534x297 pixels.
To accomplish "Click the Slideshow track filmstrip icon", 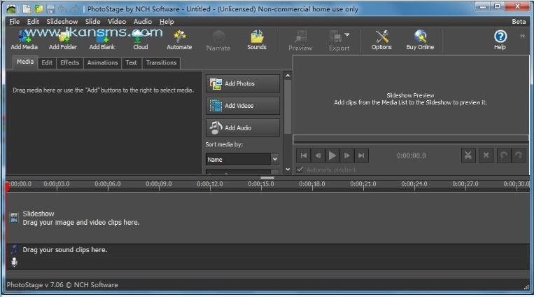I will (x=14, y=218).
